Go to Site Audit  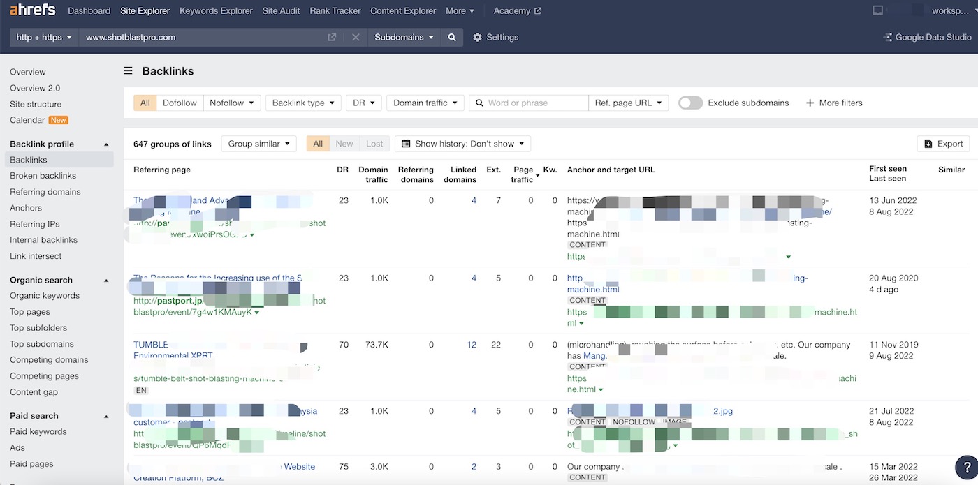tap(282, 10)
